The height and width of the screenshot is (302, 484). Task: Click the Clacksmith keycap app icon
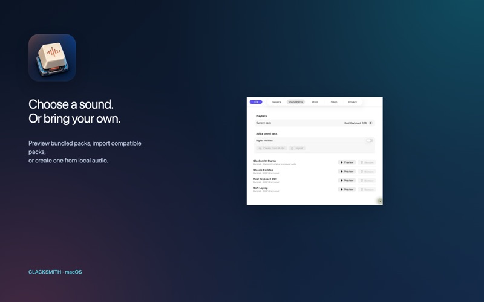[x=52, y=57]
